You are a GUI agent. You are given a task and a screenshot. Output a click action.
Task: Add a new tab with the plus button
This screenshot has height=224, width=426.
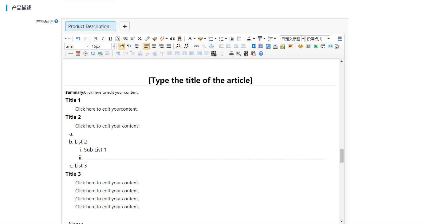tap(125, 26)
